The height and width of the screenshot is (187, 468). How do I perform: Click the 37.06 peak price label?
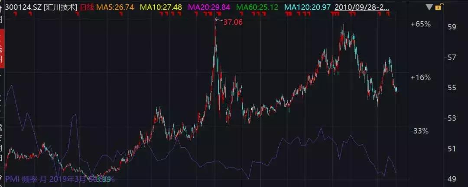pyautogui.click(x=233, y=22)
